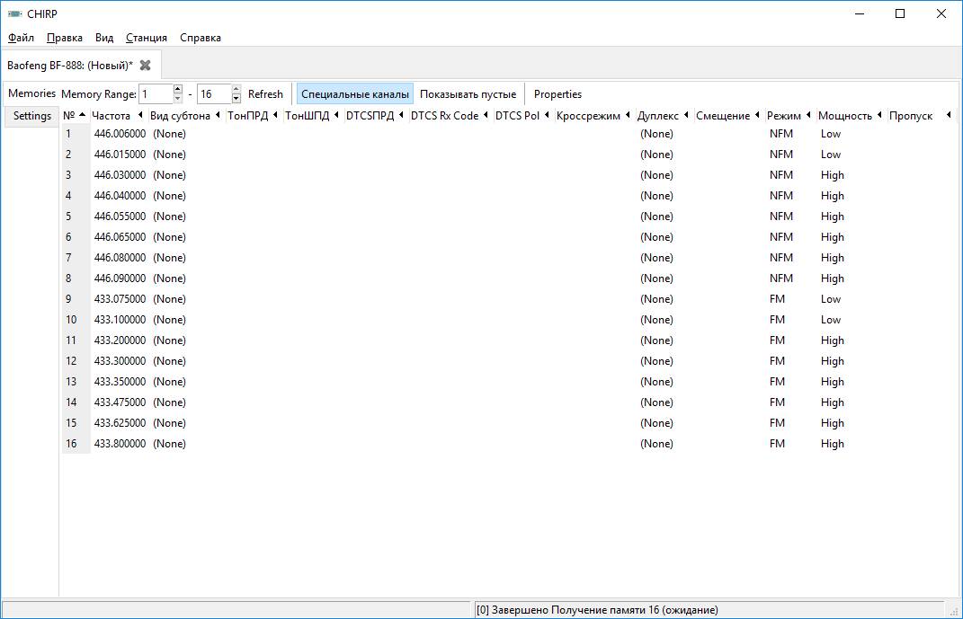963x619 pixels.
Task: Close the CHIRP window
Action: [x=941, y=13]
